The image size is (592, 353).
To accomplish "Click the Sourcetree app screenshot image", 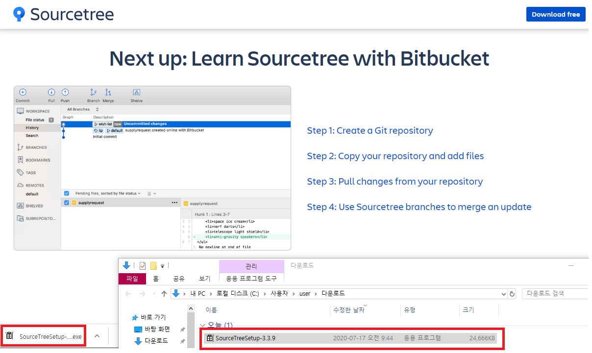I will click(x=152, y=168).
